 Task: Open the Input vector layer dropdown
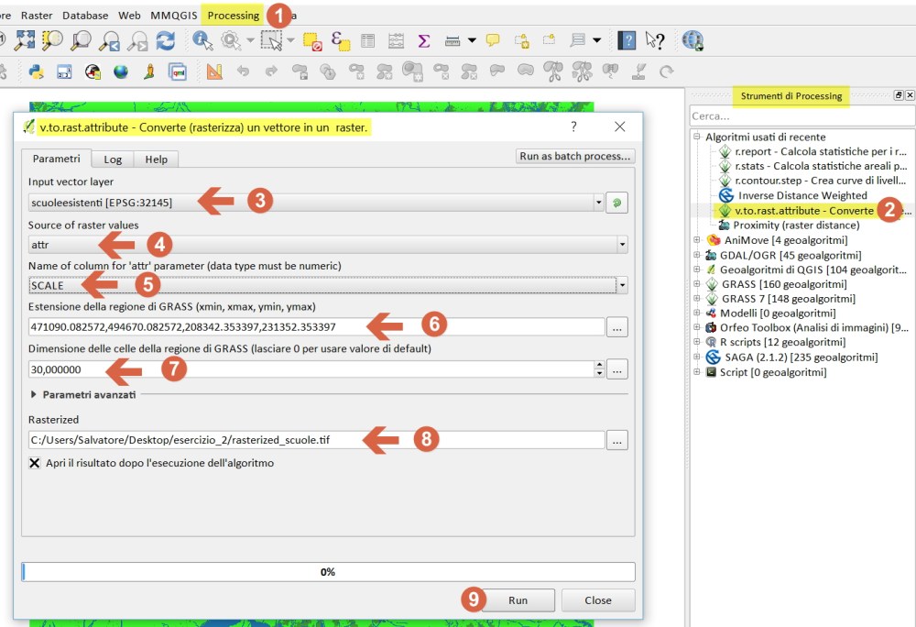click(x=599, y=203)
